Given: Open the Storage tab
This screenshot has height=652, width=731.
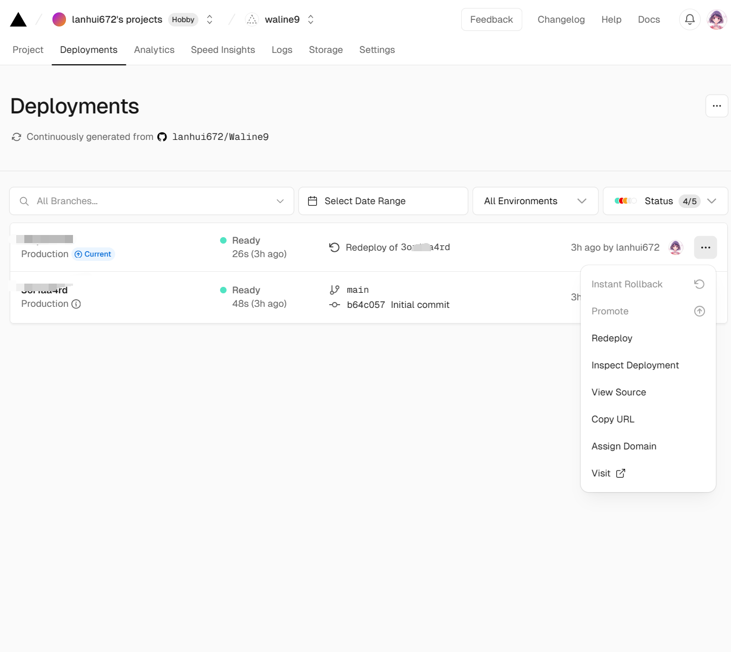Looking at the screenshot, I should (x=325, y=50).
